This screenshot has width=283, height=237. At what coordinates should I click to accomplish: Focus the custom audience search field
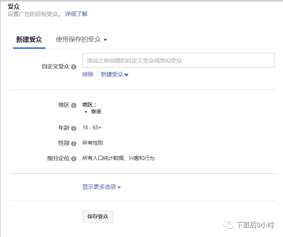point(178,60)
